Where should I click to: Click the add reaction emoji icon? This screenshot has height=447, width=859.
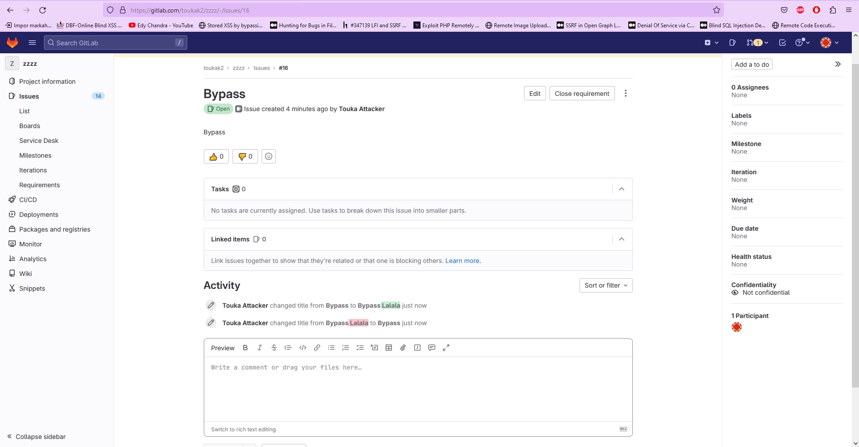coord(269,156)
